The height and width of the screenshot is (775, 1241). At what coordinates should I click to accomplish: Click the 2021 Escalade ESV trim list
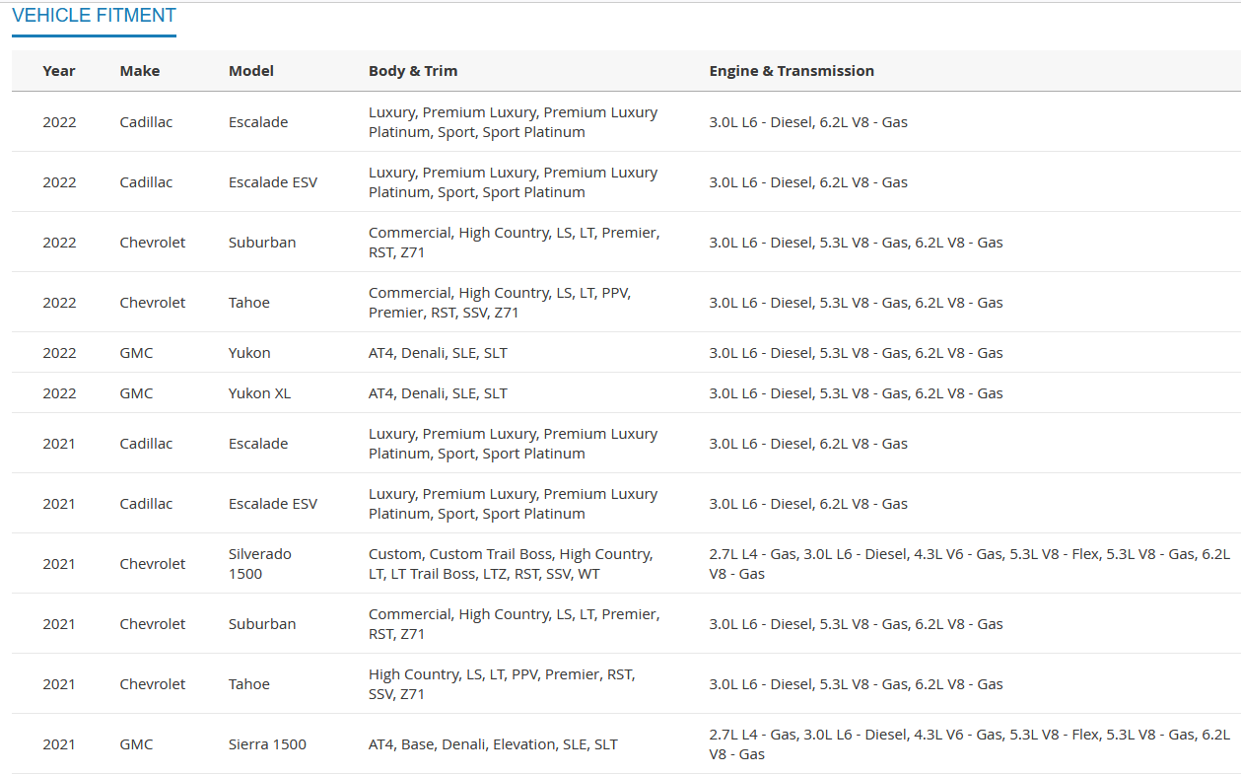tap(514, 504)
